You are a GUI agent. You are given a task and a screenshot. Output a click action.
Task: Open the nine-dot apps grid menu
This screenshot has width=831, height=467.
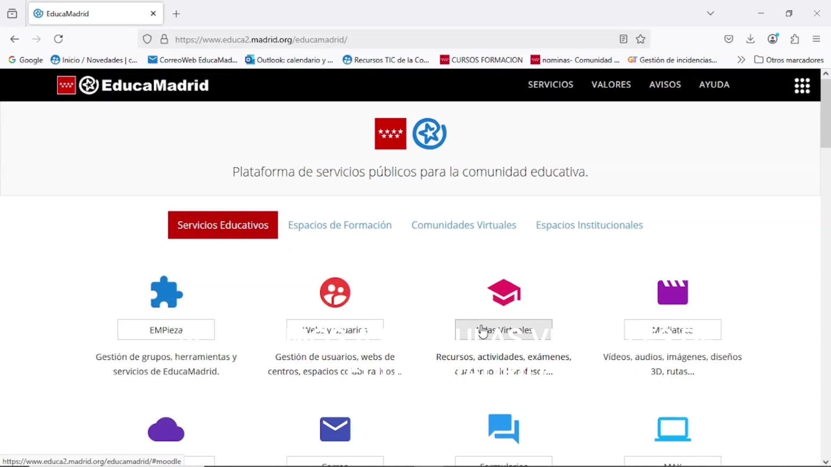point(802,85)
